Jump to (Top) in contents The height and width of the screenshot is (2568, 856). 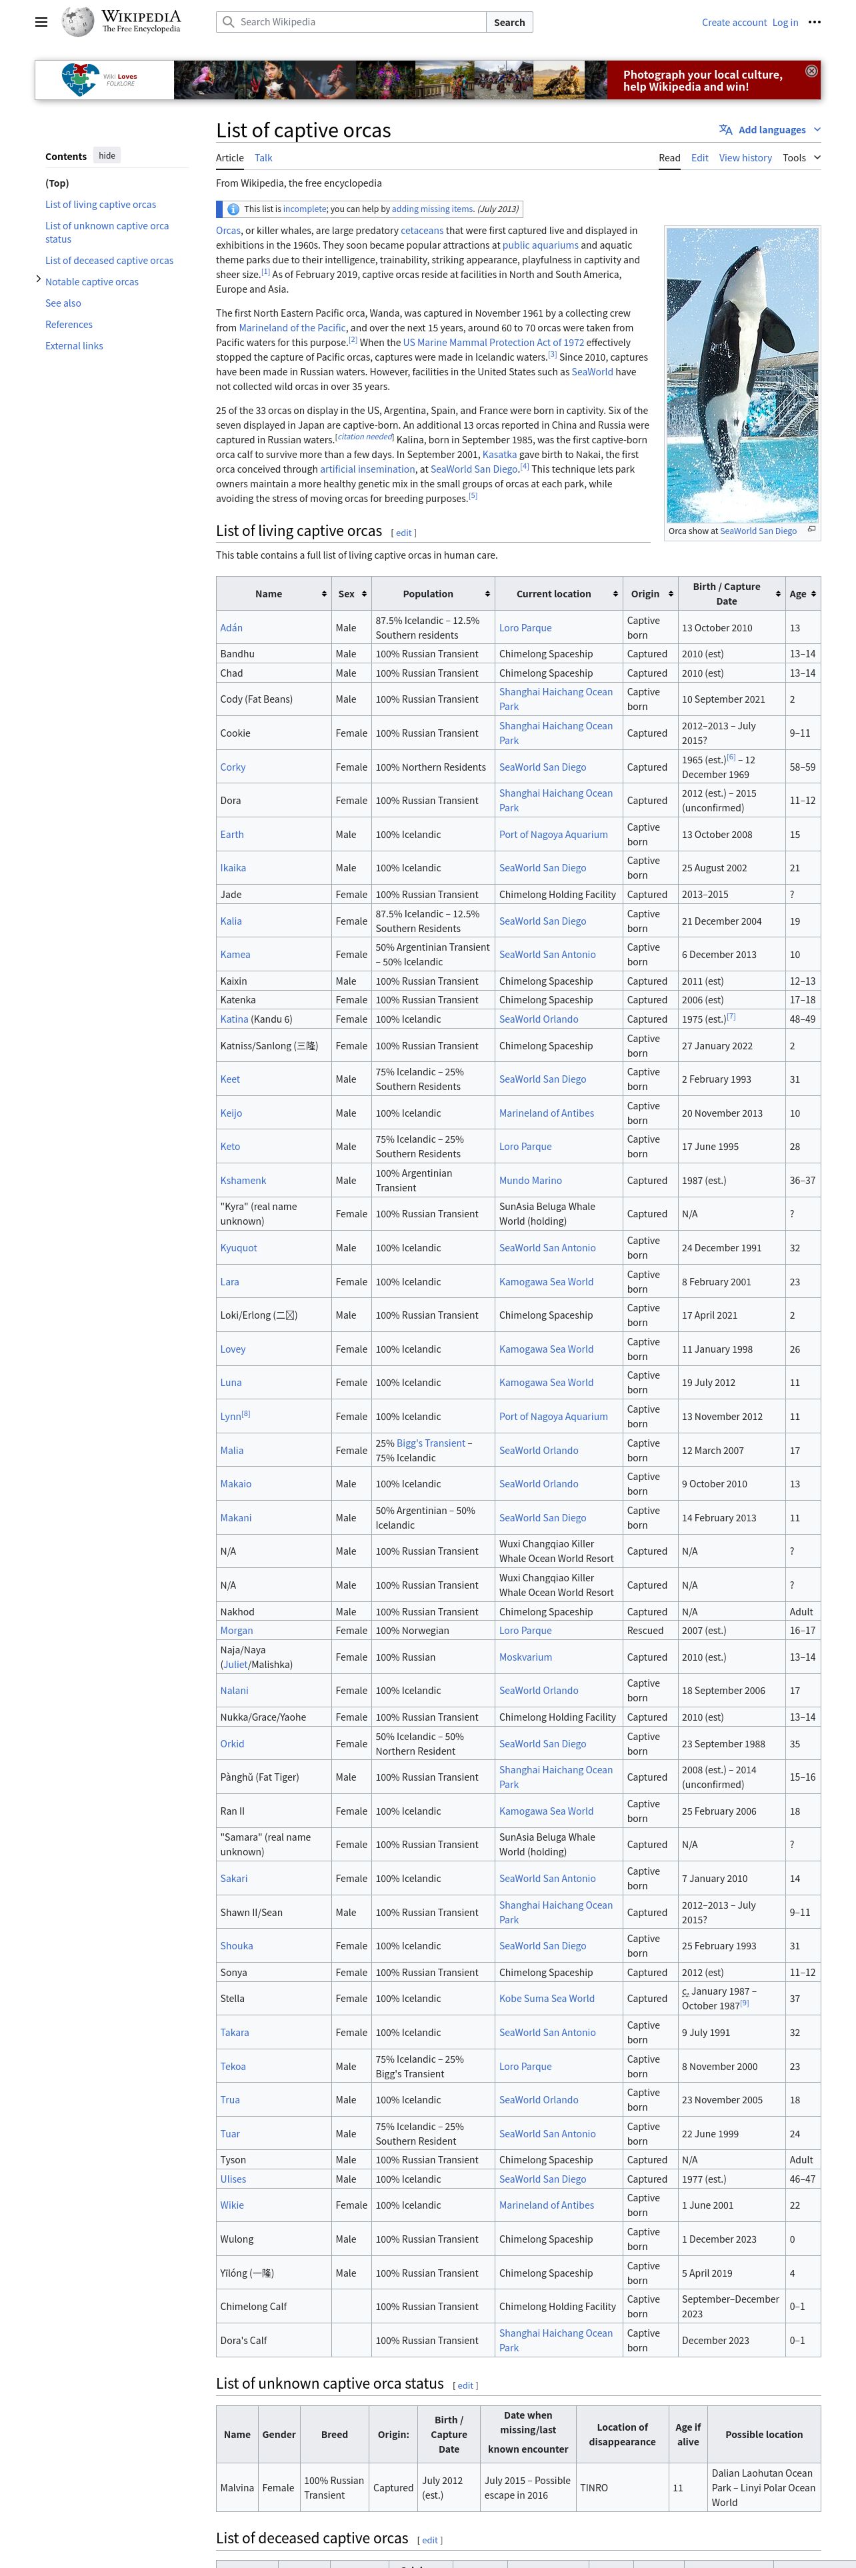point(57,183)
